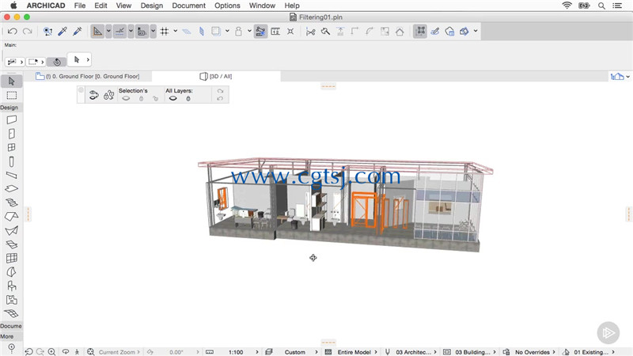Collapse the Design toolbox section header
Screen dimensions: 633x356
pyautogui.click(x=9, y=108)
